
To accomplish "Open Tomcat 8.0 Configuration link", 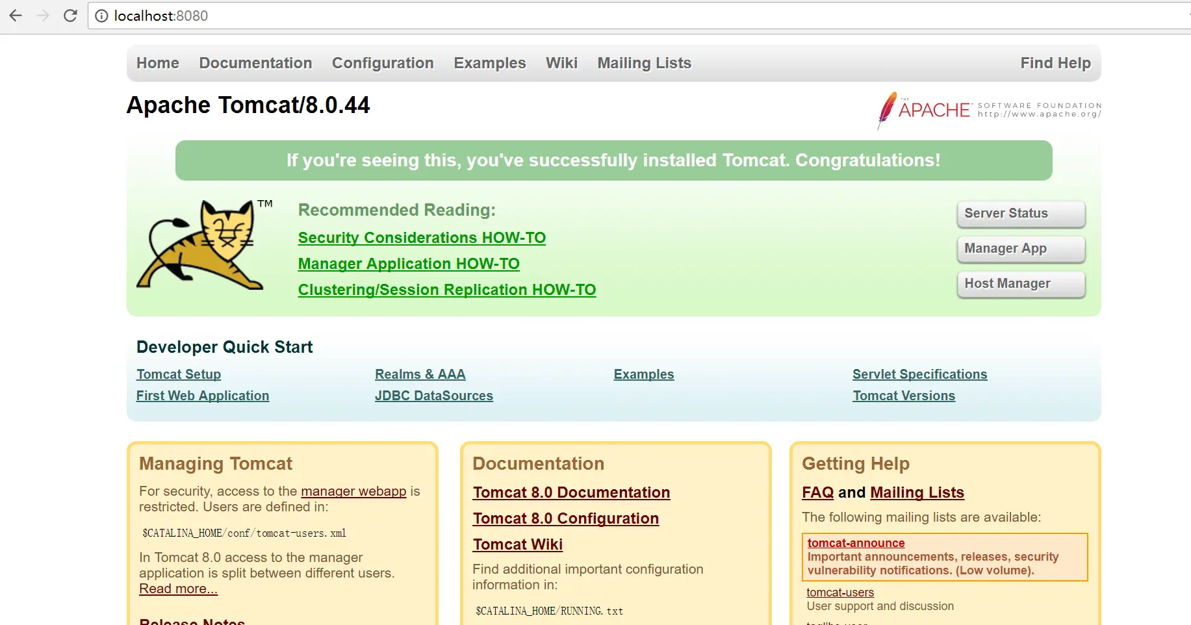I will click(x=566, y=518).
